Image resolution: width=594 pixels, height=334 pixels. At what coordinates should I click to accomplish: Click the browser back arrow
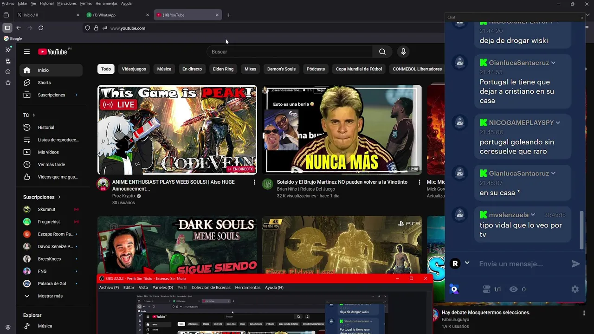pyautogui.click(x=19, y=28)
